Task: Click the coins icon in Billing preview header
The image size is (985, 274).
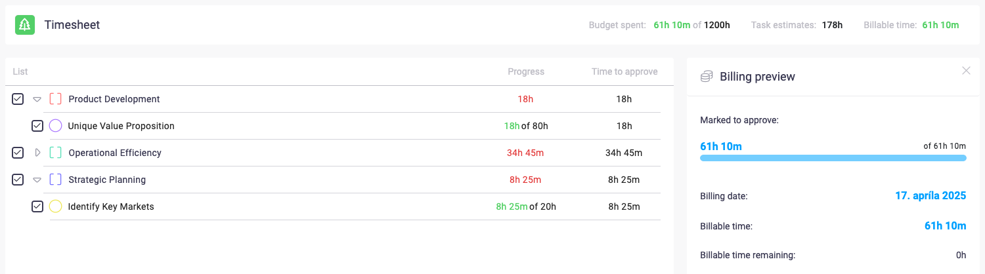Action: click(707, 77)
